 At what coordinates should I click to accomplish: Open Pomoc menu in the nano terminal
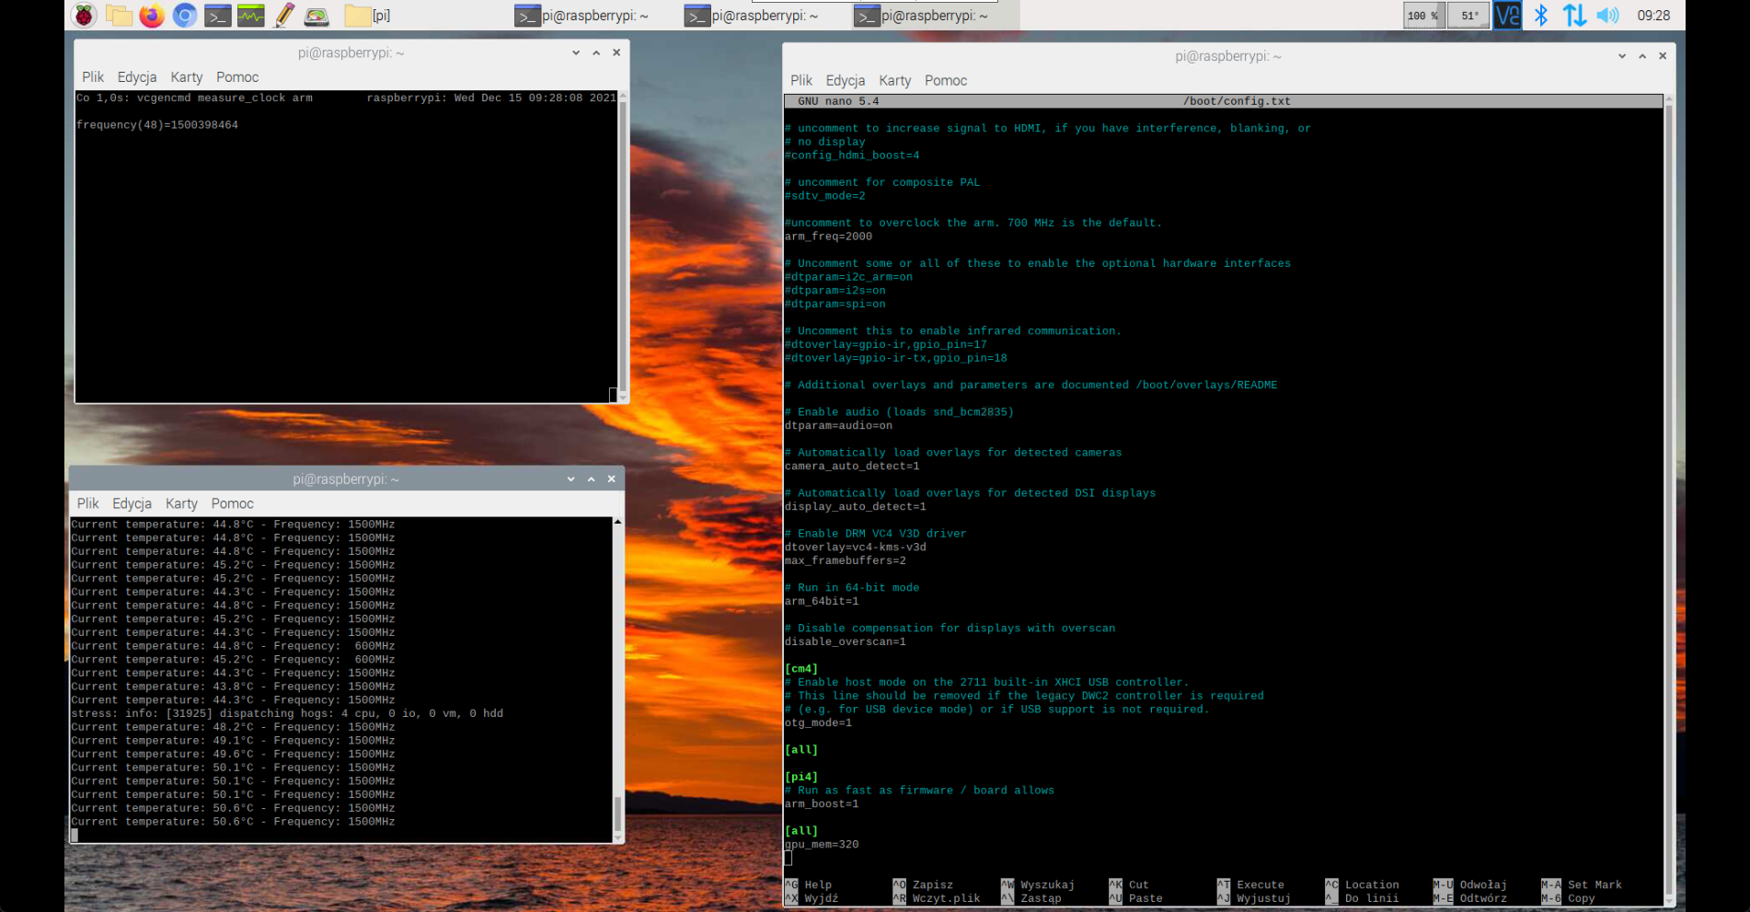tap(946, 81)
